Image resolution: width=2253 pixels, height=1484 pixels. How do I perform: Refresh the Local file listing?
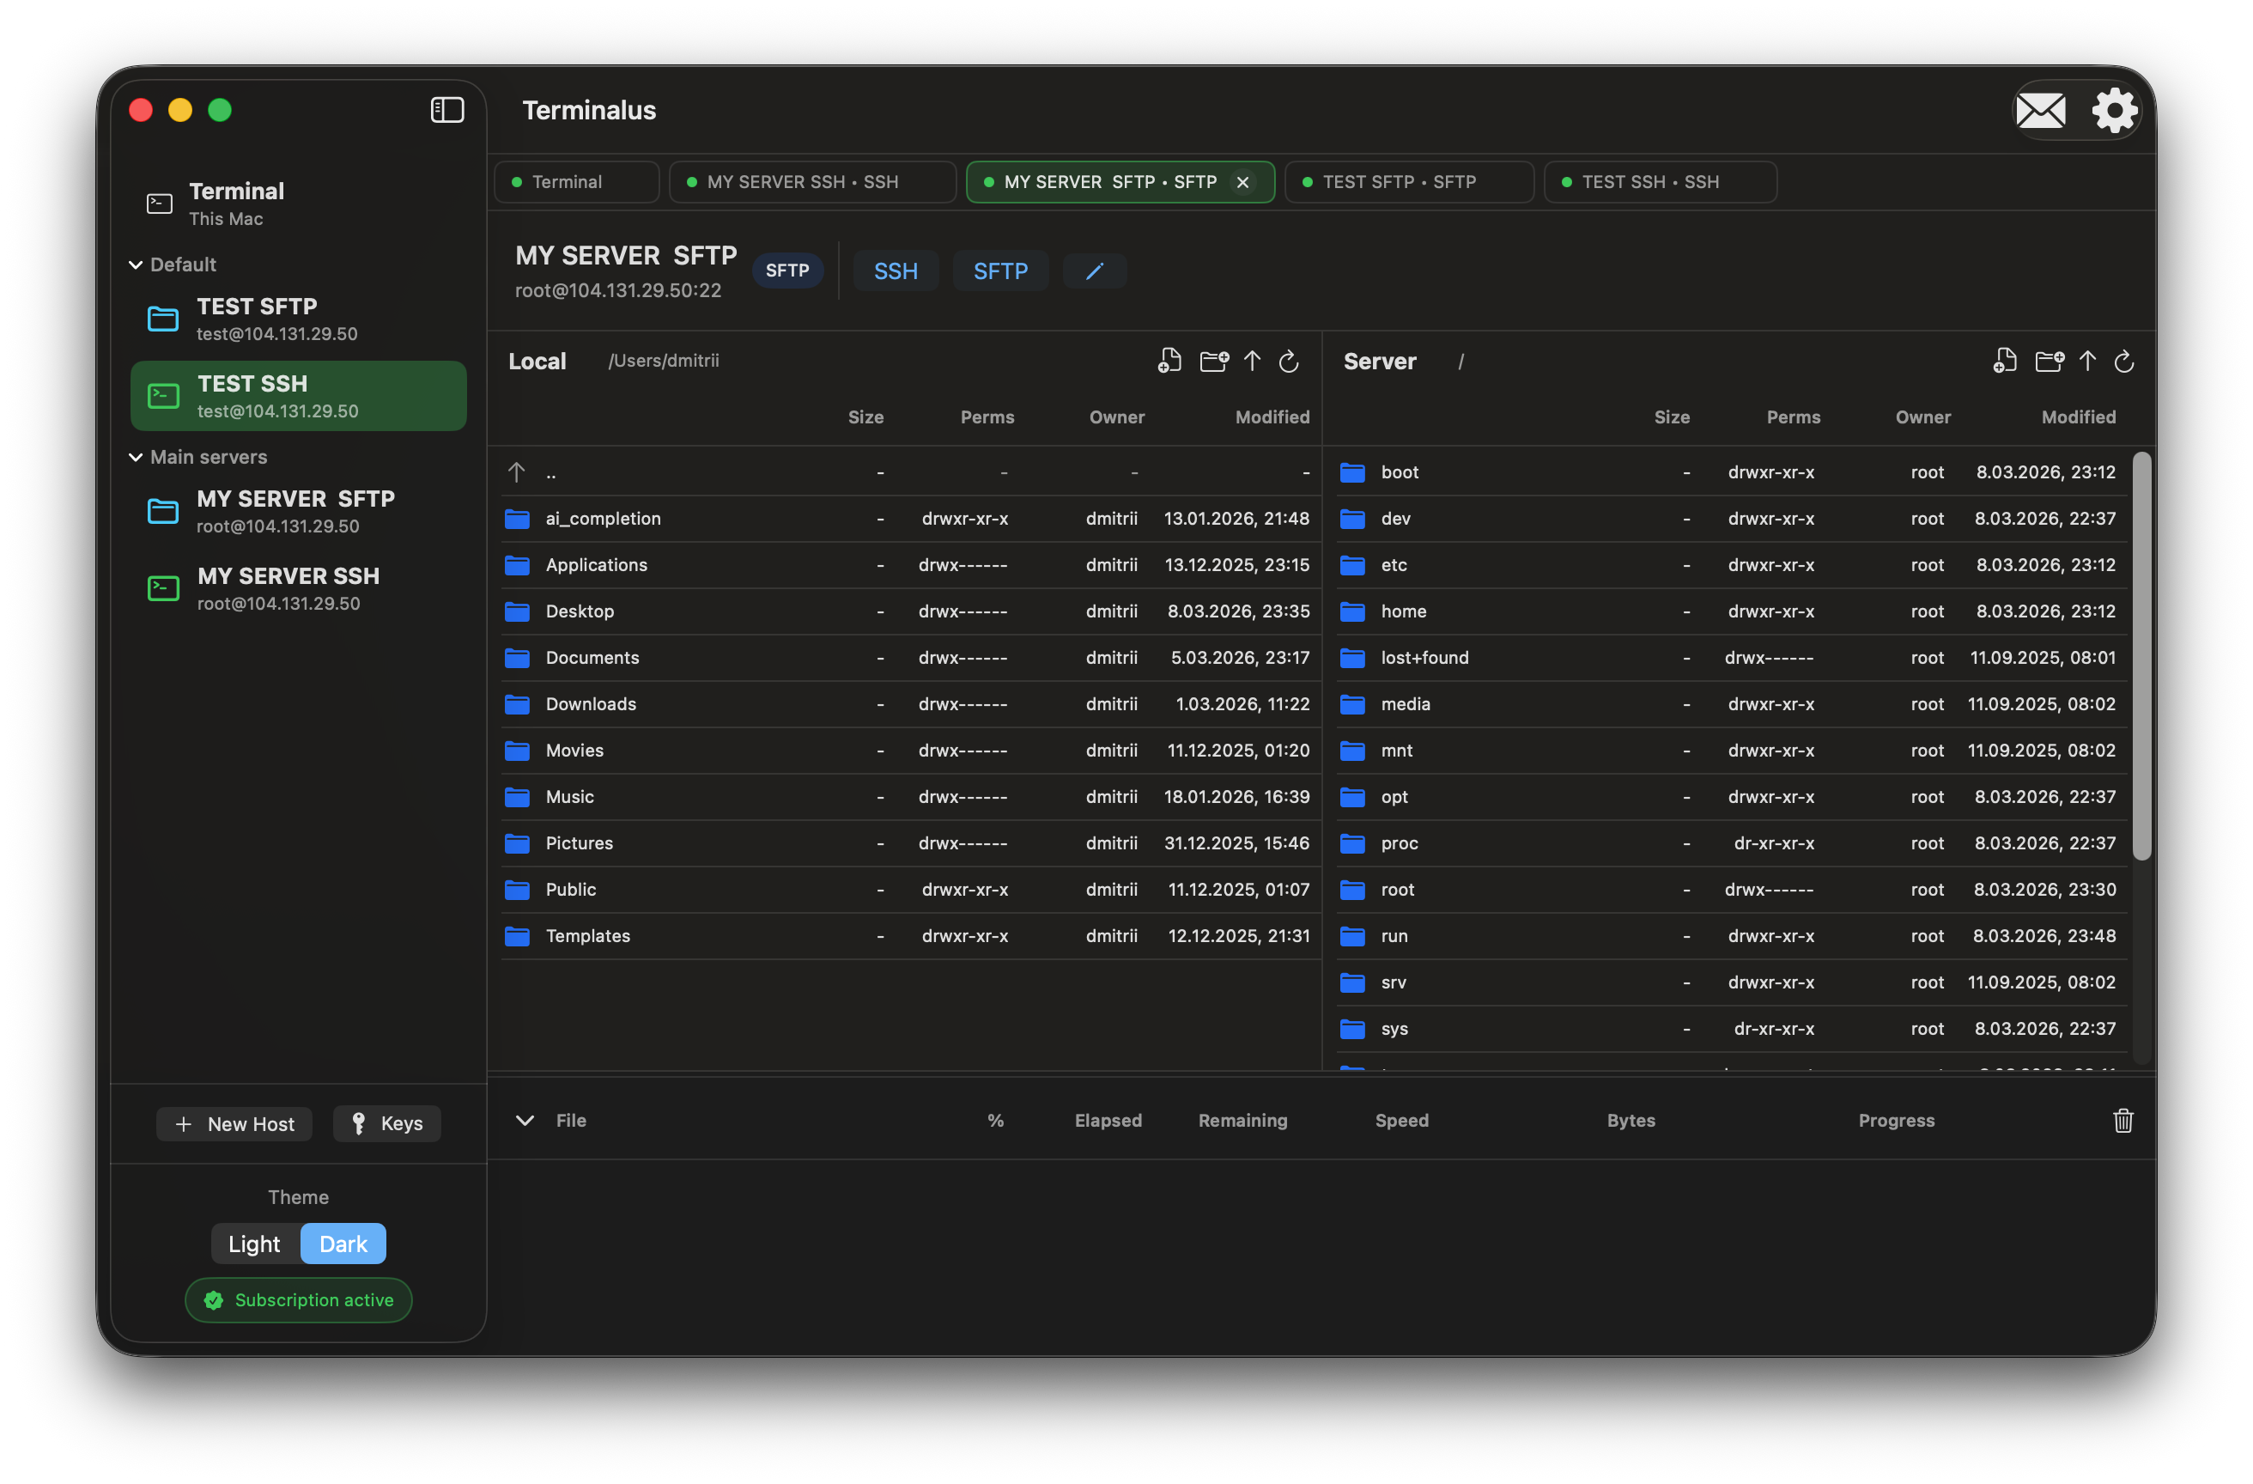[x=1290, y=361]
